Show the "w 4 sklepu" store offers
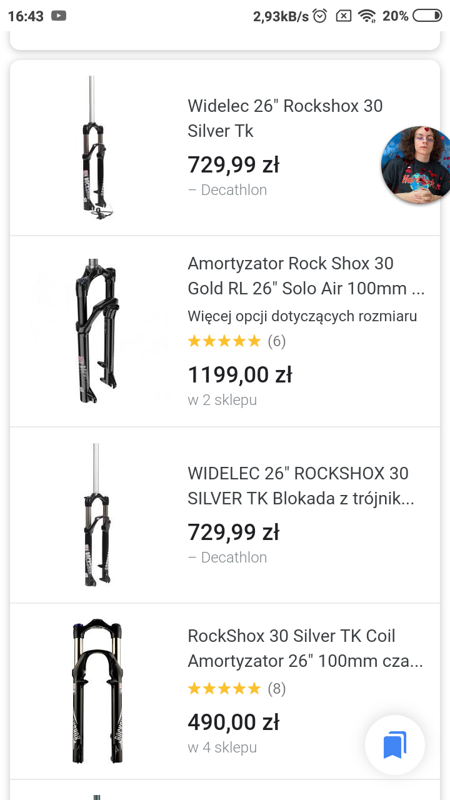Image resolution: width=450 pixels, height=800 pixels. pyautogui.click(x=222, y=747)
